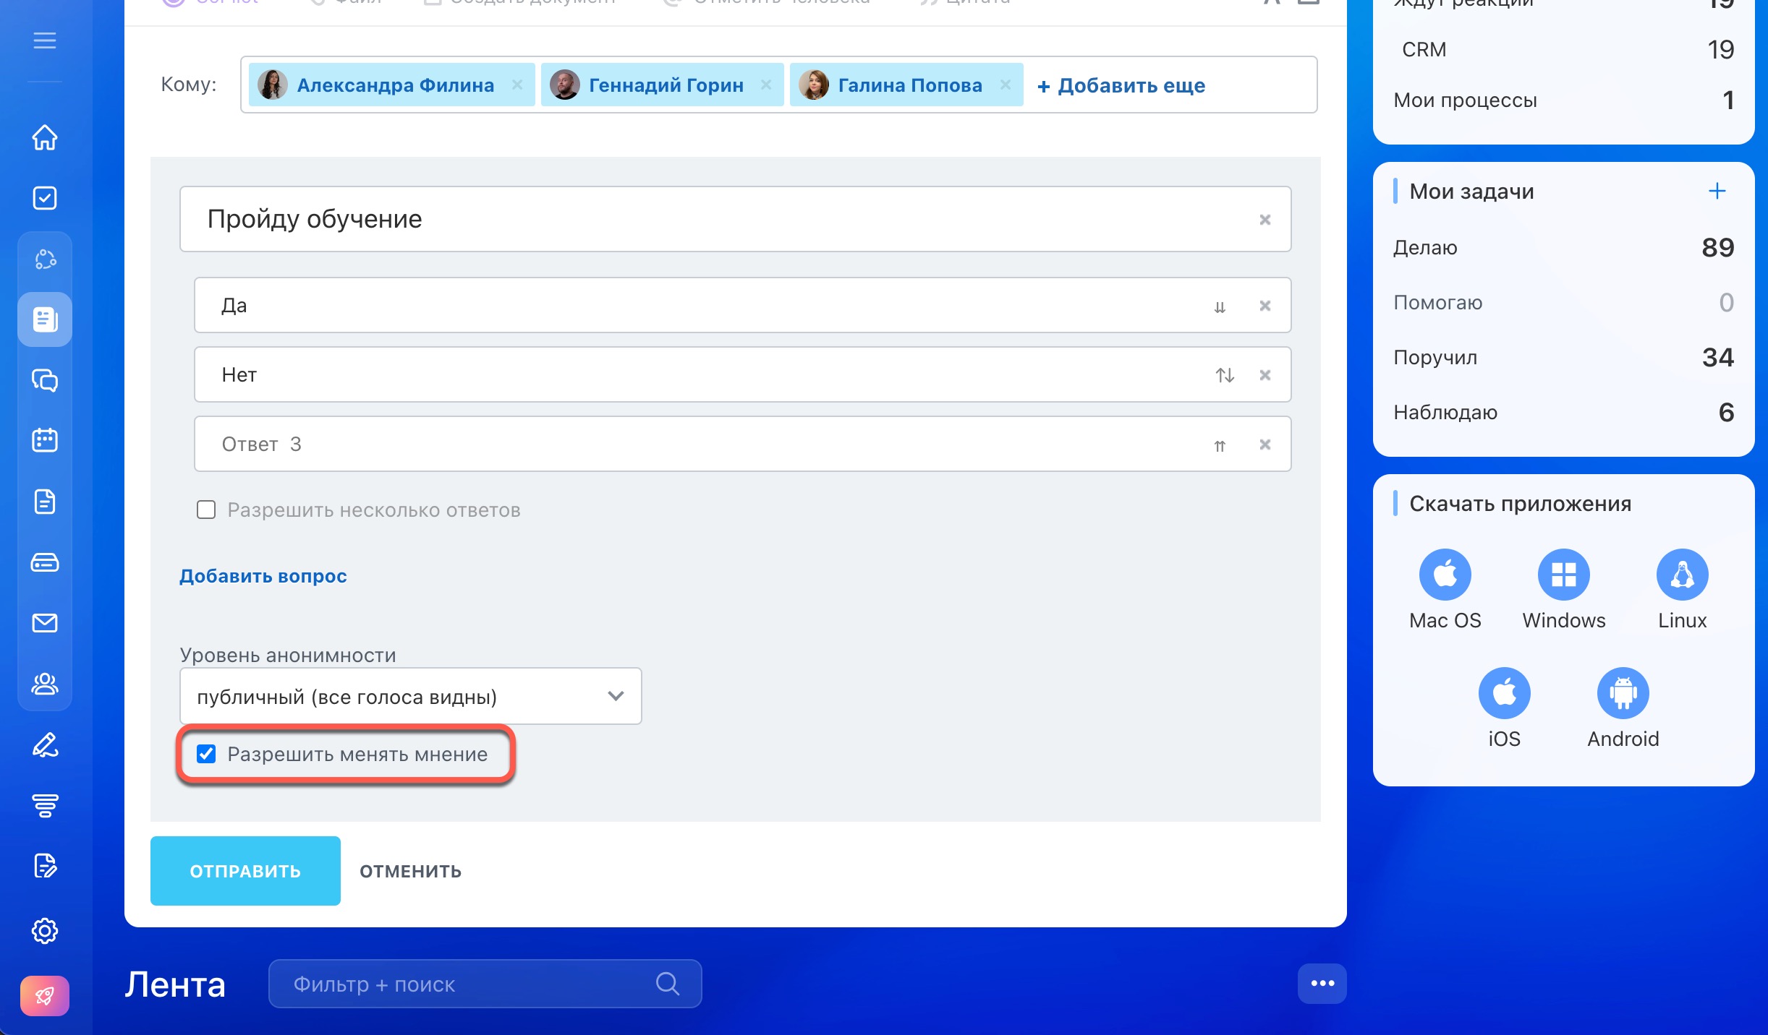This screenshot has height=1035, width=1768.
Task: Open 'Наблюдаю' tasks counter row
Action: tap(1564, 413)
